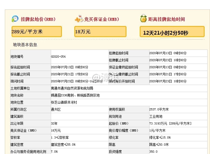Click the 地块基本信息 section header
This screenshot has width=210, height=154.
(25, 45)
